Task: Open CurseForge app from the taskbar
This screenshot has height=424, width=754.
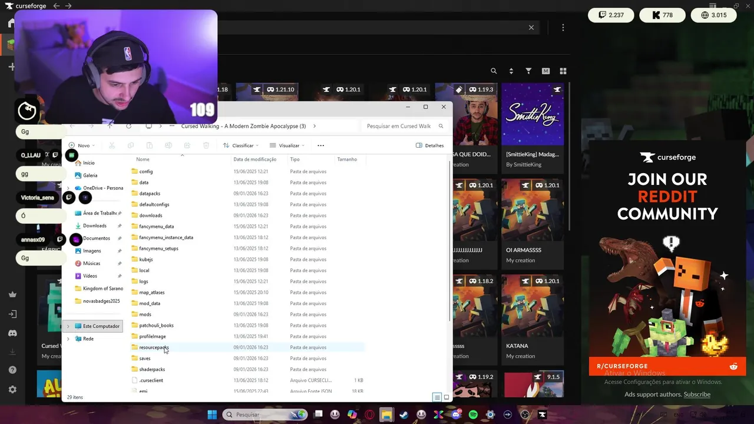Action: (x=543, y=415)
